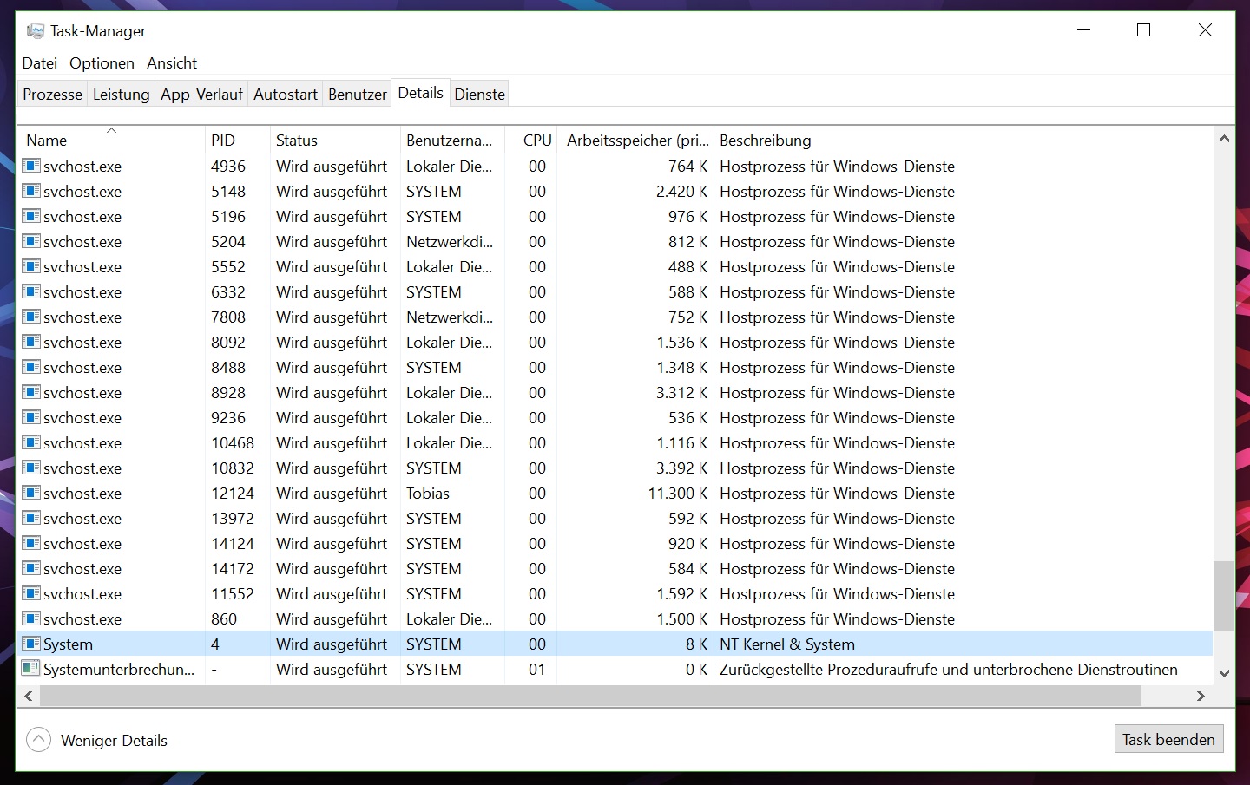Collapse view with Weniger Details arrow
This screenshot has width=1250, height=785.
click(x=39, y=740)
